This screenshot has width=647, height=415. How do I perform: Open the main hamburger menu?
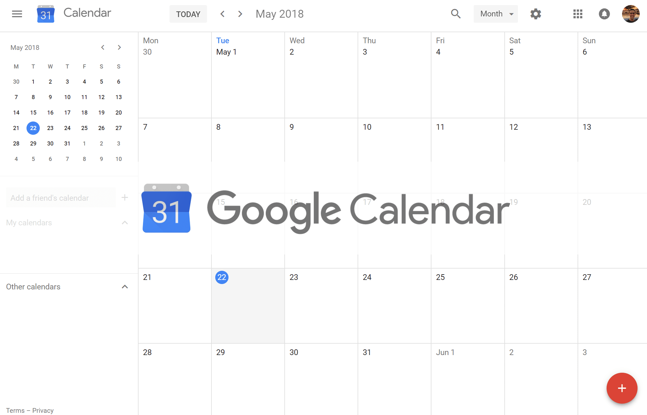tap(16, 13)
